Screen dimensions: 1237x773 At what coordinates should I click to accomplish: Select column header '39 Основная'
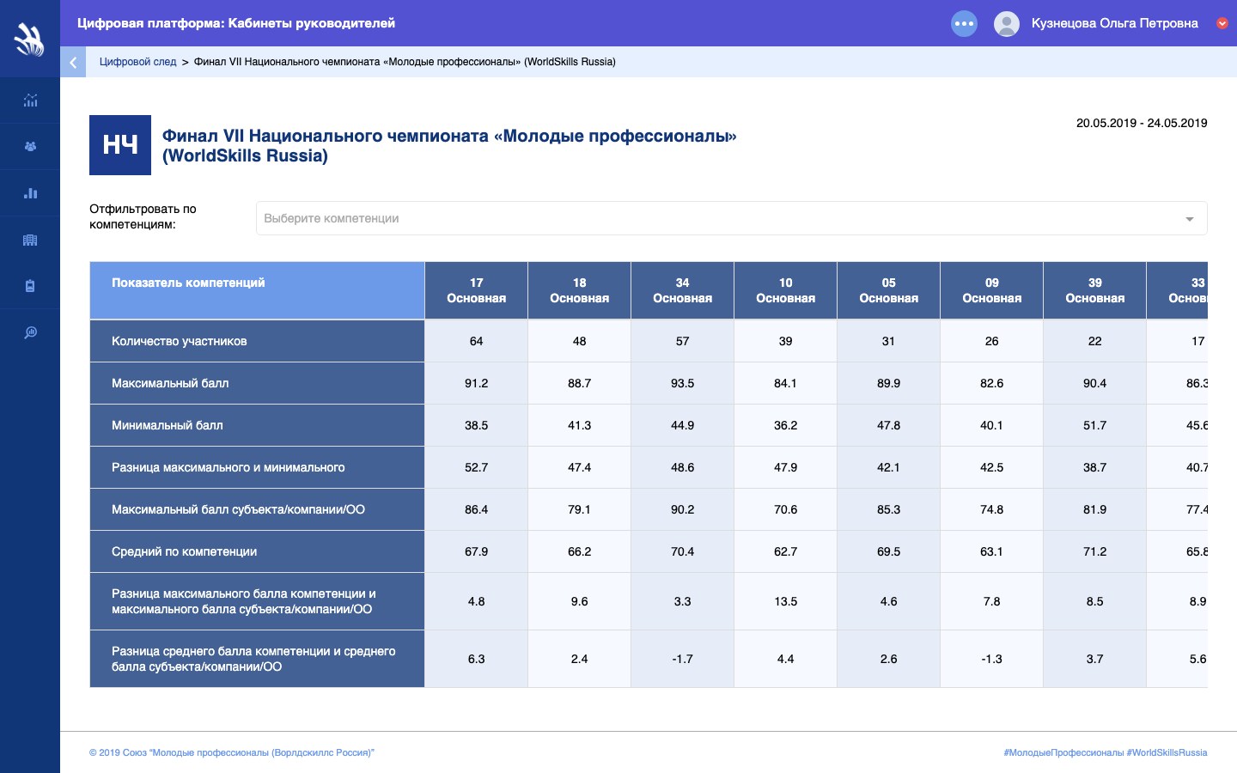coord(1094,290)
